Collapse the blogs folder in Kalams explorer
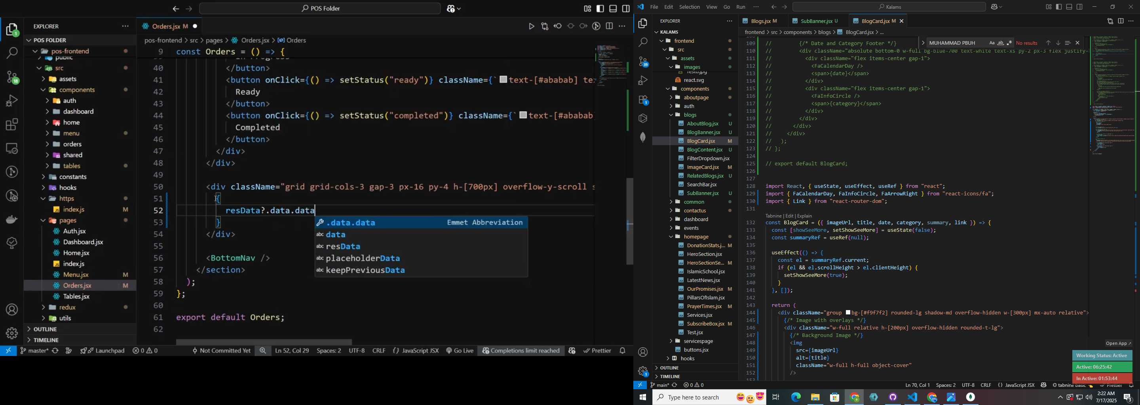The width and height of the screenshot is (1140, 405). tap(695, 115)
